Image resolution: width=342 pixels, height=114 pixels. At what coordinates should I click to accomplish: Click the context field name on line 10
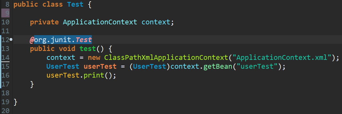point(155,22)
